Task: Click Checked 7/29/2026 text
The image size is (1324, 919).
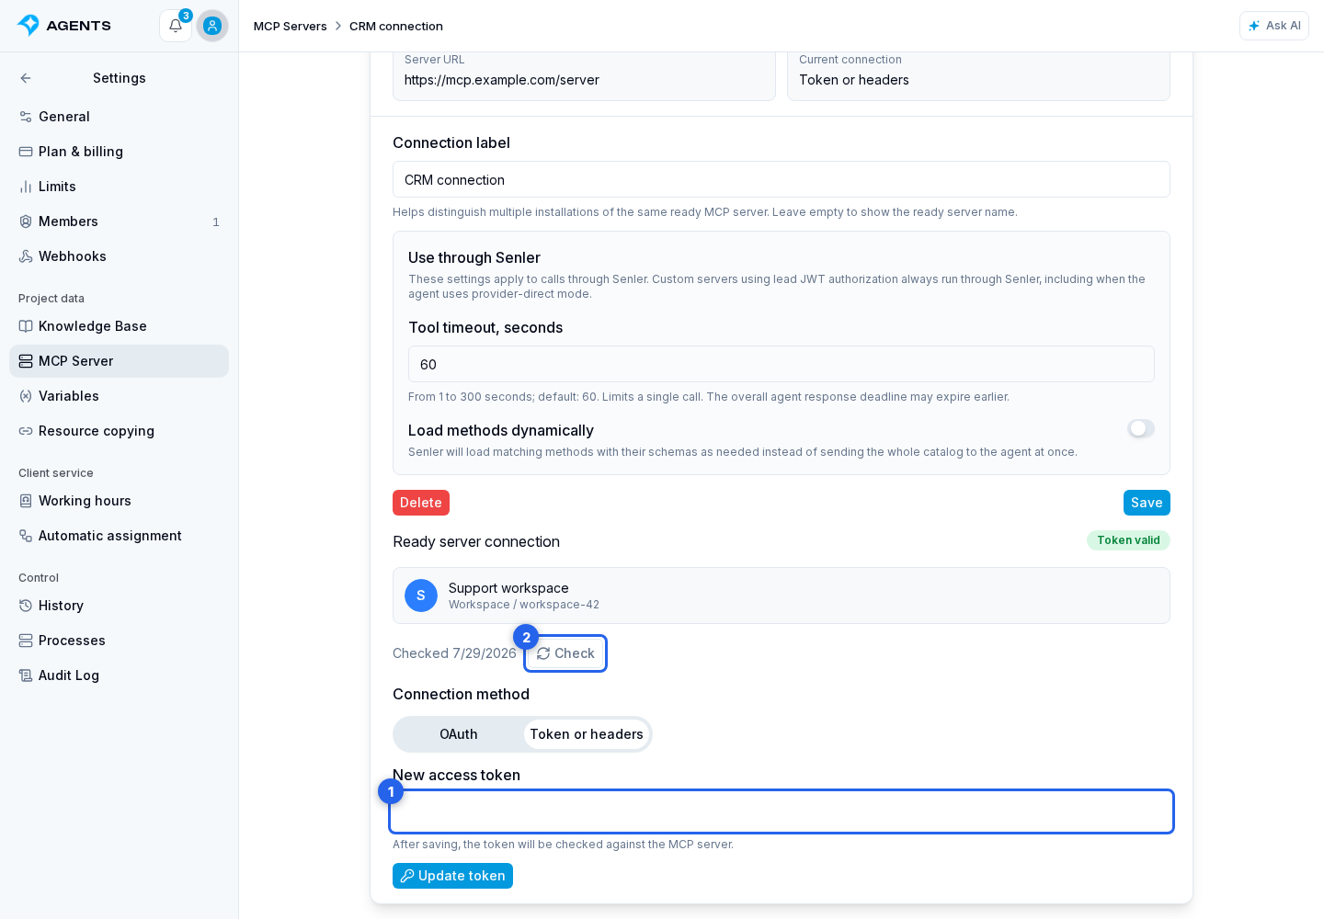Action: click(454, 653)
